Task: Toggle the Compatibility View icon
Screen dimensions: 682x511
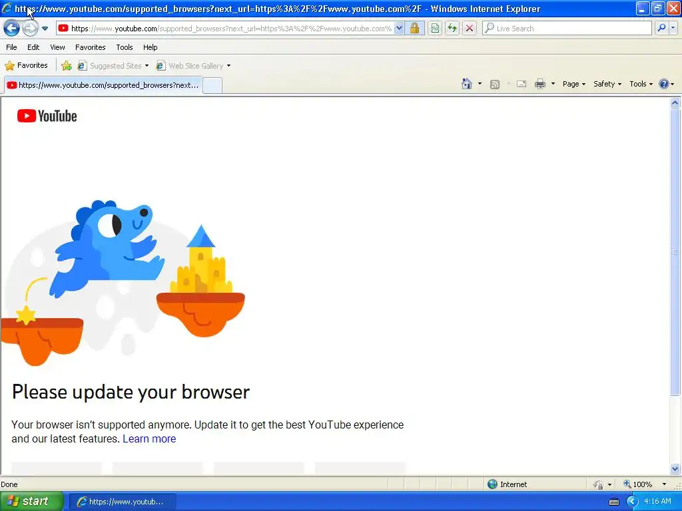Action: click(x=435, y=29)
